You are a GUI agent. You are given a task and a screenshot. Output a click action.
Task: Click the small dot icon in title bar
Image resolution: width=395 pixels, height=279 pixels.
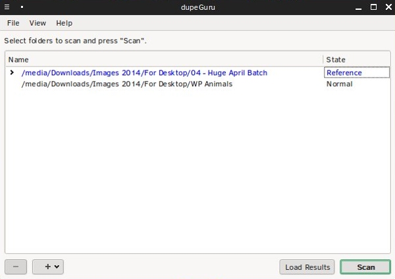22,7
